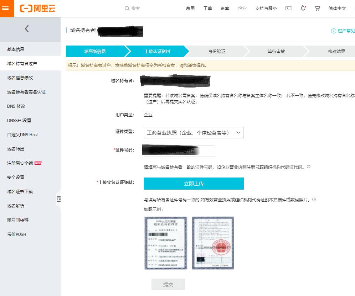Viewport: 355px width, 296px height.
Task: Click help icon beside 证件号码 hint text
Action: point(308,167)
